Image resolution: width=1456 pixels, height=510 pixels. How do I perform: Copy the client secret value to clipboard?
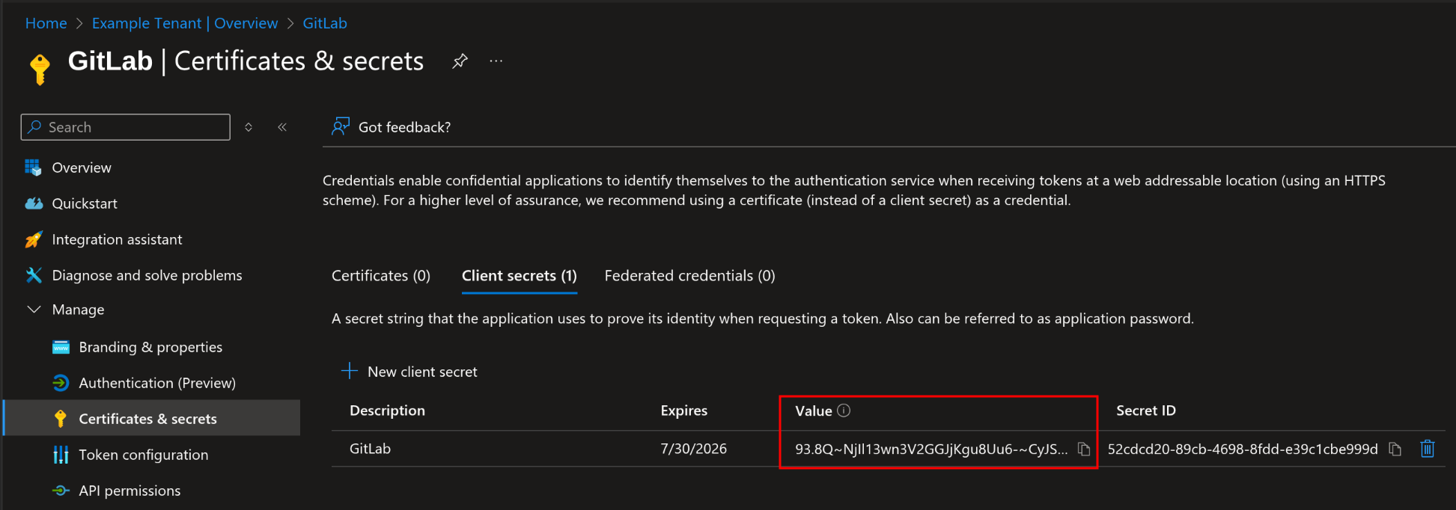[x=1083, y=449]
